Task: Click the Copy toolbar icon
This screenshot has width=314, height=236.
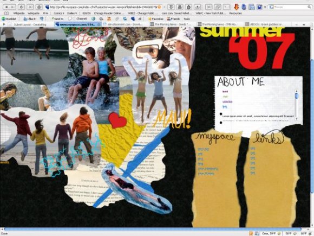Action: [x=218, y=7]
